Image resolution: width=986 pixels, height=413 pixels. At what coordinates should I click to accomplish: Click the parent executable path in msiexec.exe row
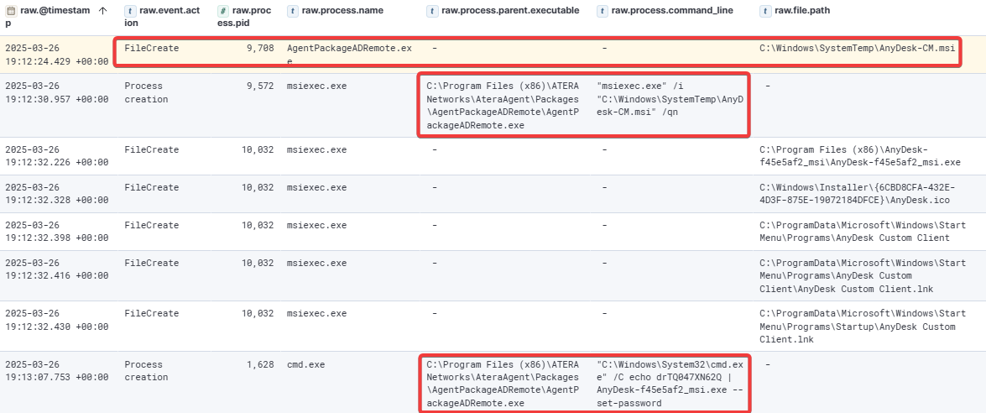coord(503,105)
